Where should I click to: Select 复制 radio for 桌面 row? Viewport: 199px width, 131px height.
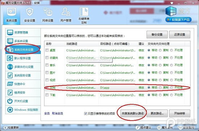(x=160, y=50)
